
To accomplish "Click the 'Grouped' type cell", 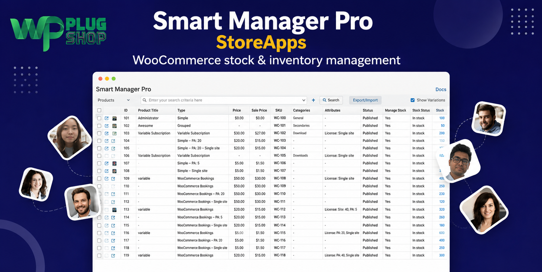I will tap(184, 125).
